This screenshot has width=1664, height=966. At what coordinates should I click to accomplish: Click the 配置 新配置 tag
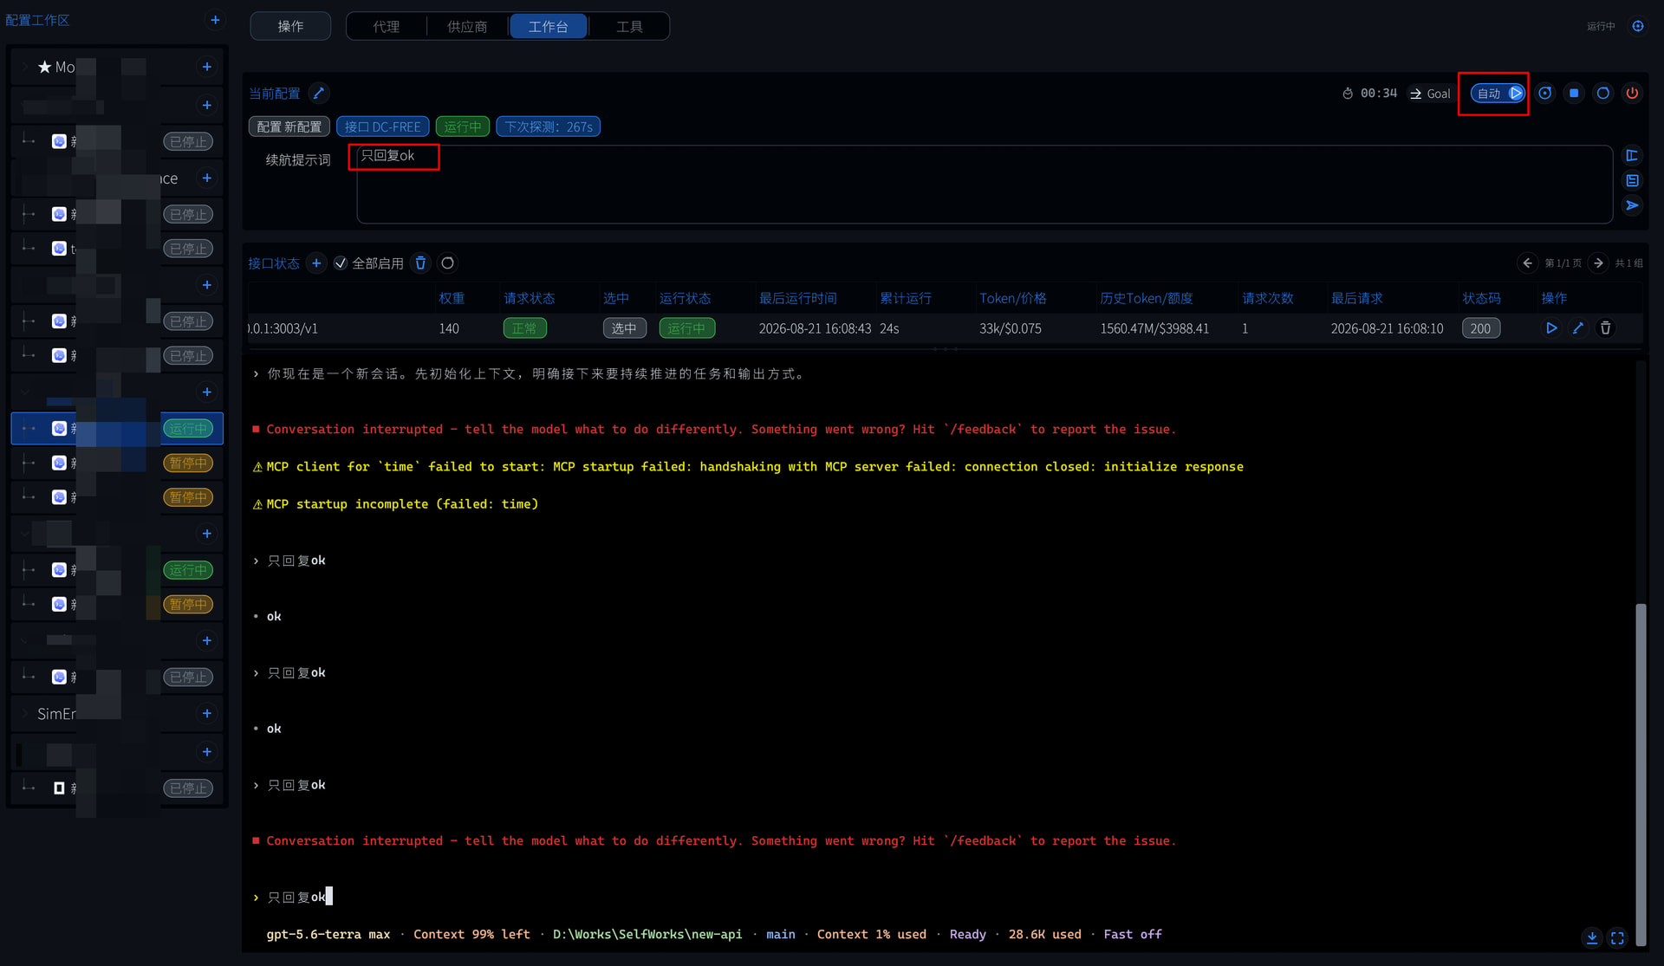pos(289,126)
